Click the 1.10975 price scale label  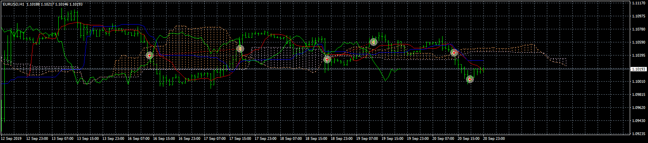(x=639, y=16)
